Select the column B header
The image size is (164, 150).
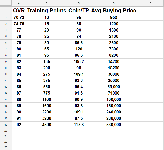click(46, 3)
